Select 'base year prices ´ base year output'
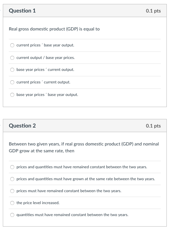177x234 pixels. 12,95
